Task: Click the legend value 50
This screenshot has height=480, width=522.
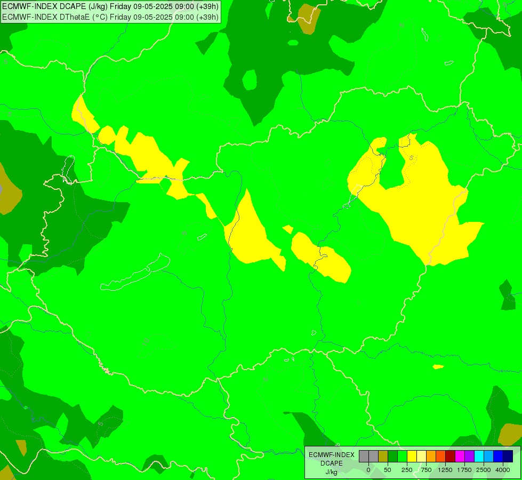Action: 388,470
